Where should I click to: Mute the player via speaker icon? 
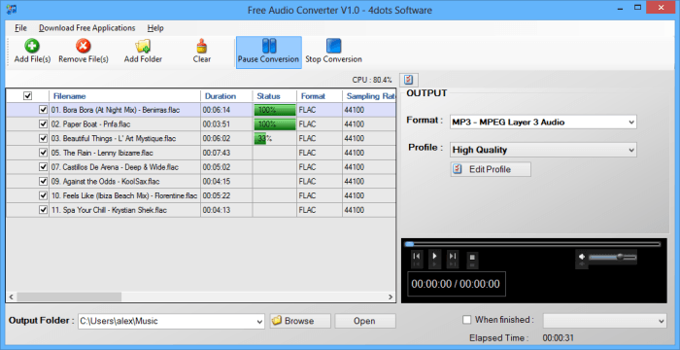[x=582, y=257]
